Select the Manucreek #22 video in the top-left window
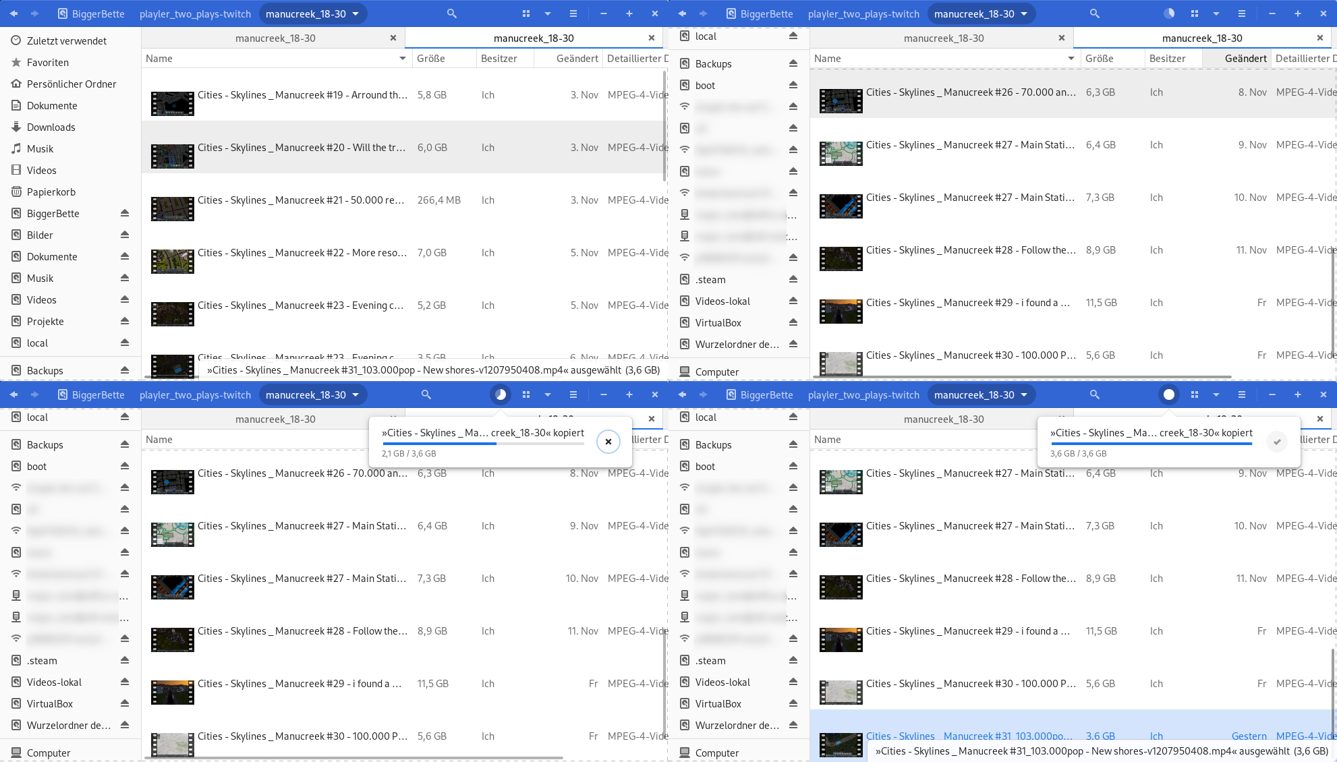This screenshot has height=762, width=1337. click(x=403, y=253)
